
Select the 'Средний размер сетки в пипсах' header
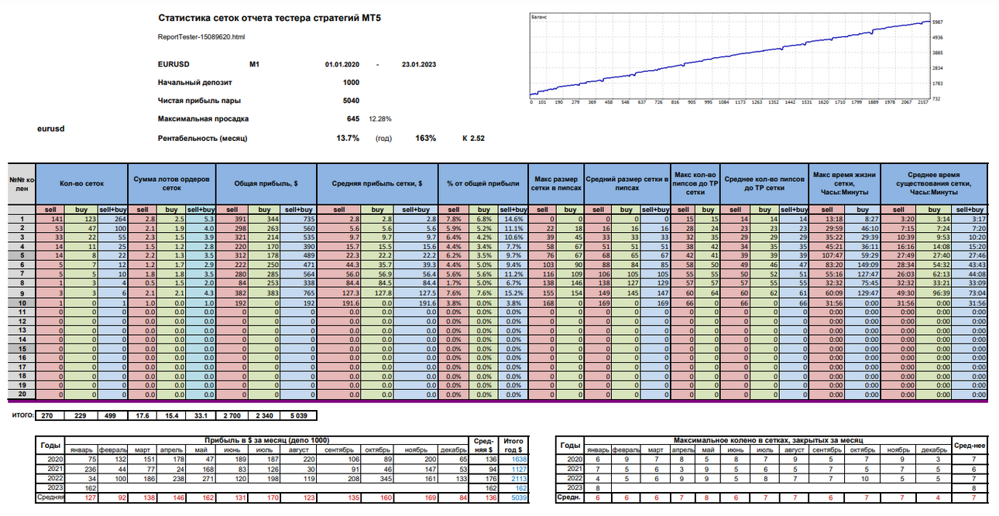627,184
